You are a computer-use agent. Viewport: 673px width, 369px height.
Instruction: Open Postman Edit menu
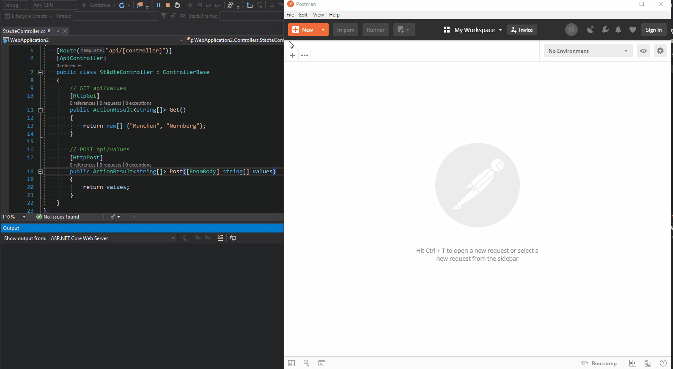[303, 15]
